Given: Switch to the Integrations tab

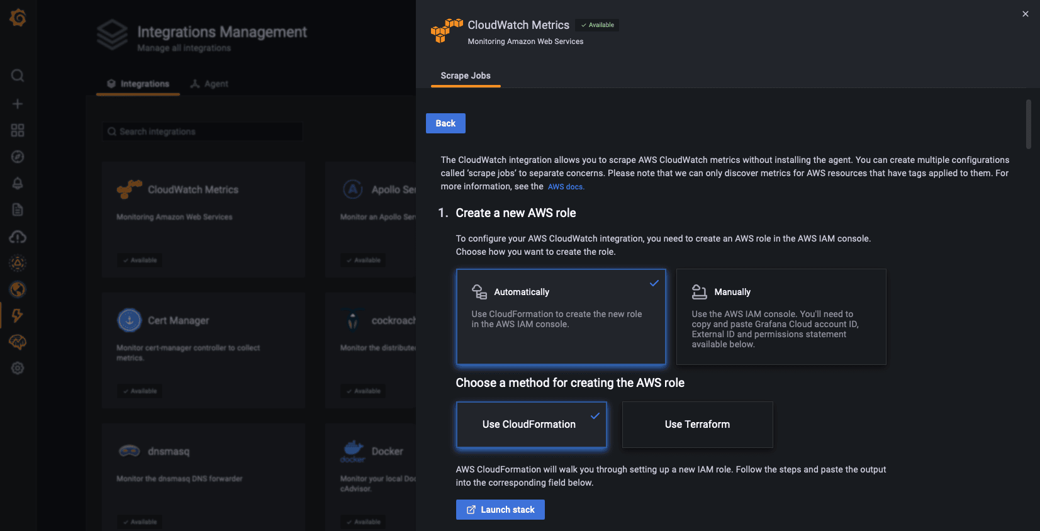Looking at the screenshot, I should pyautogui.click(x=138, y=84).
